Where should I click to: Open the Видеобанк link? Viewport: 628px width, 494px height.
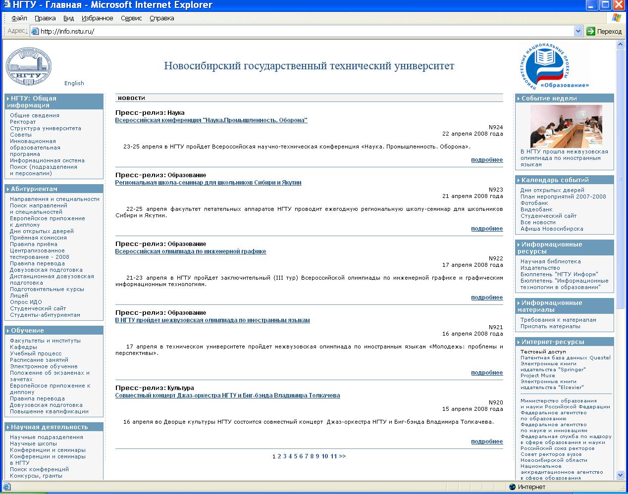click(536, 209)
